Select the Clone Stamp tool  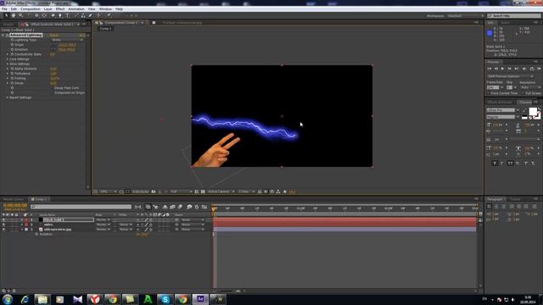[x=83, y=15]
